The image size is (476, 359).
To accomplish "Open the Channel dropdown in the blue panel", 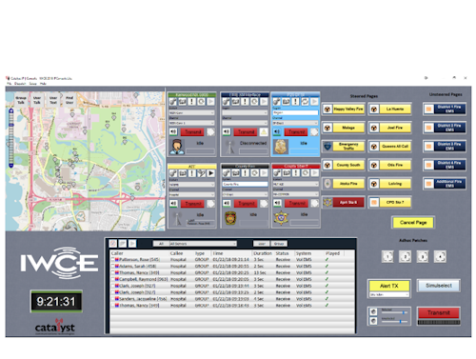I will [295, 123].
